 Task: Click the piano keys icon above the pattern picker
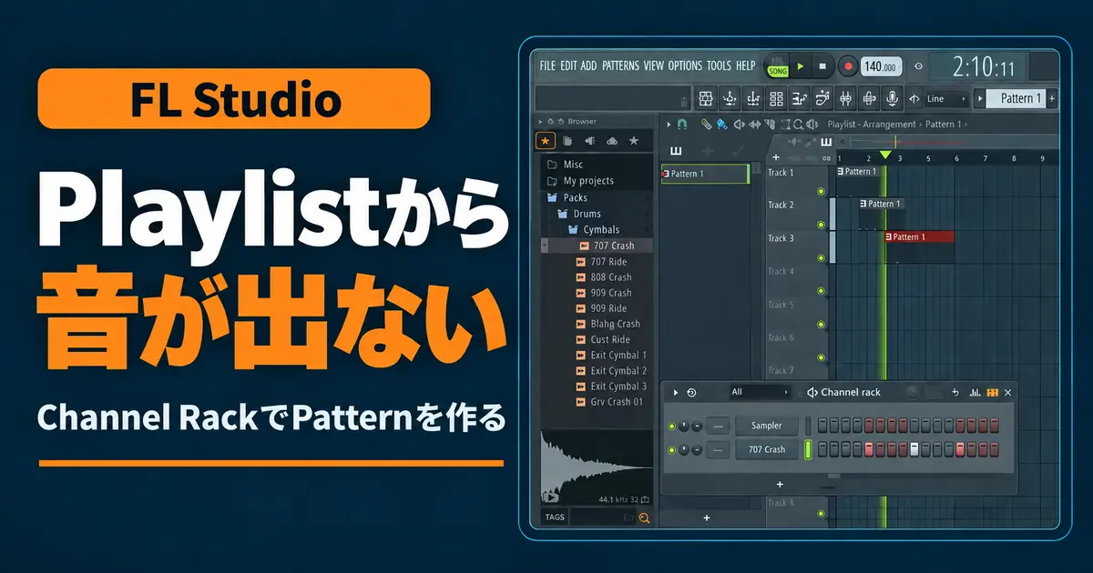[676, 150]
